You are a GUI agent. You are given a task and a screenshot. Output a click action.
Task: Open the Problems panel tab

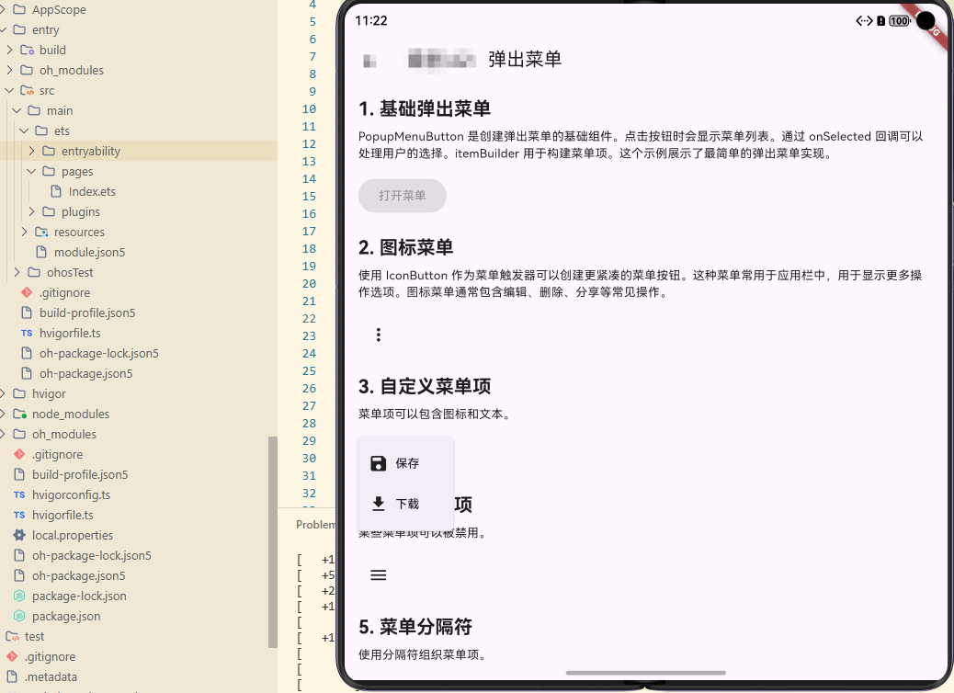(x=315, y=524)
